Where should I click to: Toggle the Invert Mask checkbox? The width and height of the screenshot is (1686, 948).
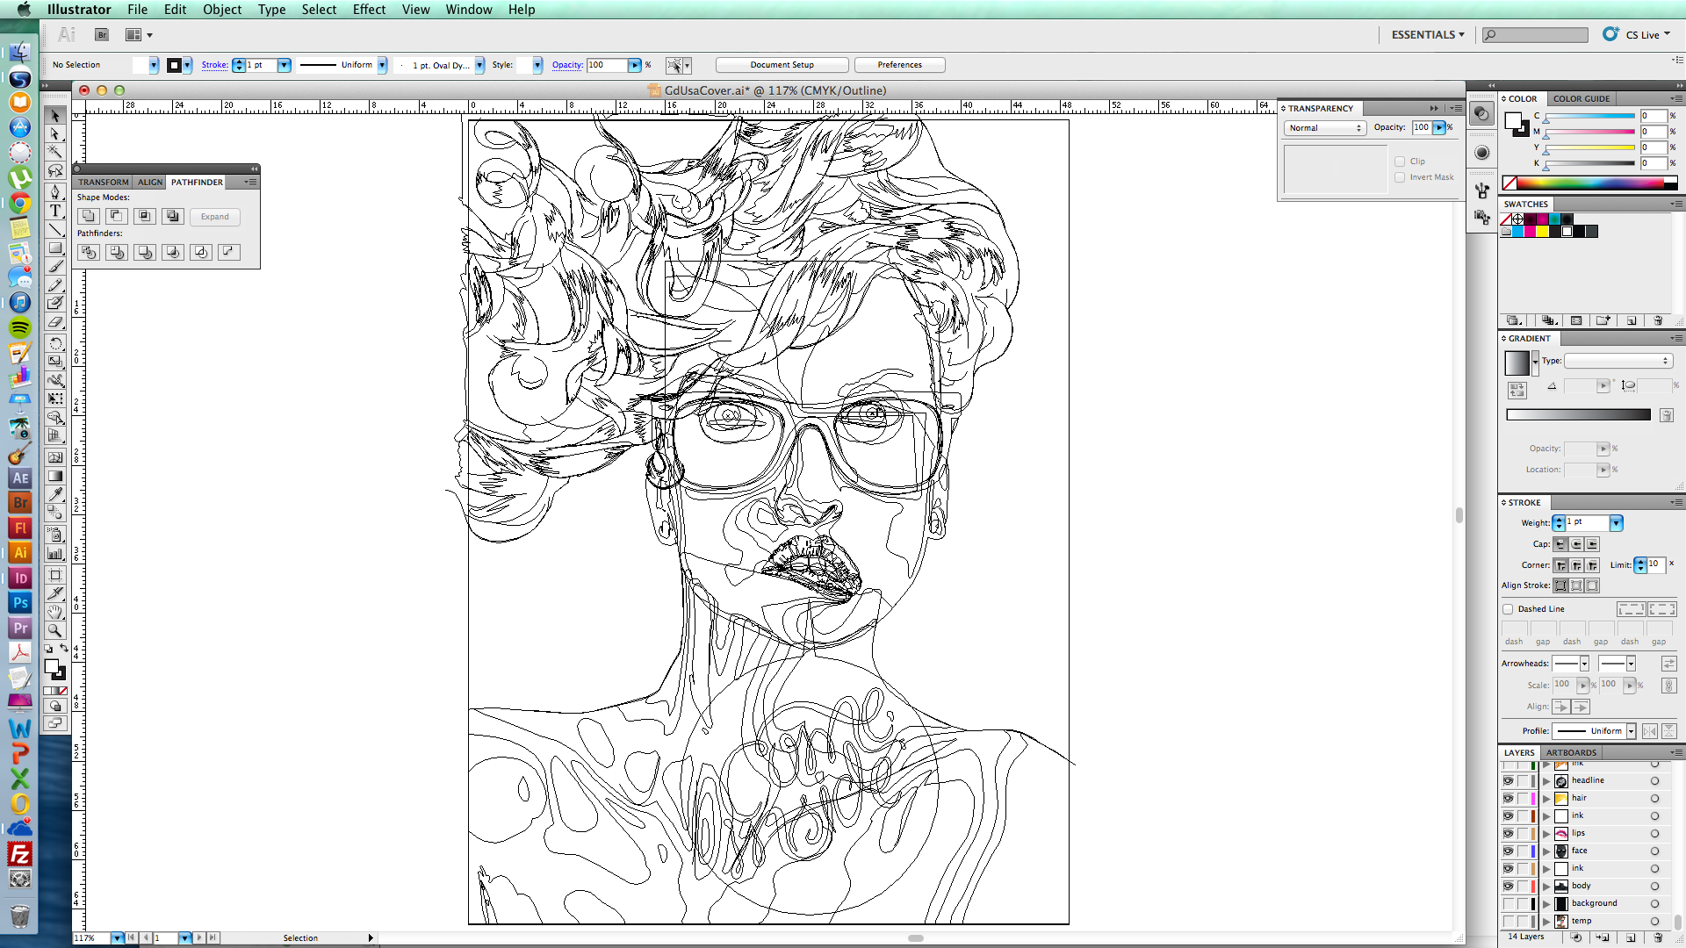1400,177
